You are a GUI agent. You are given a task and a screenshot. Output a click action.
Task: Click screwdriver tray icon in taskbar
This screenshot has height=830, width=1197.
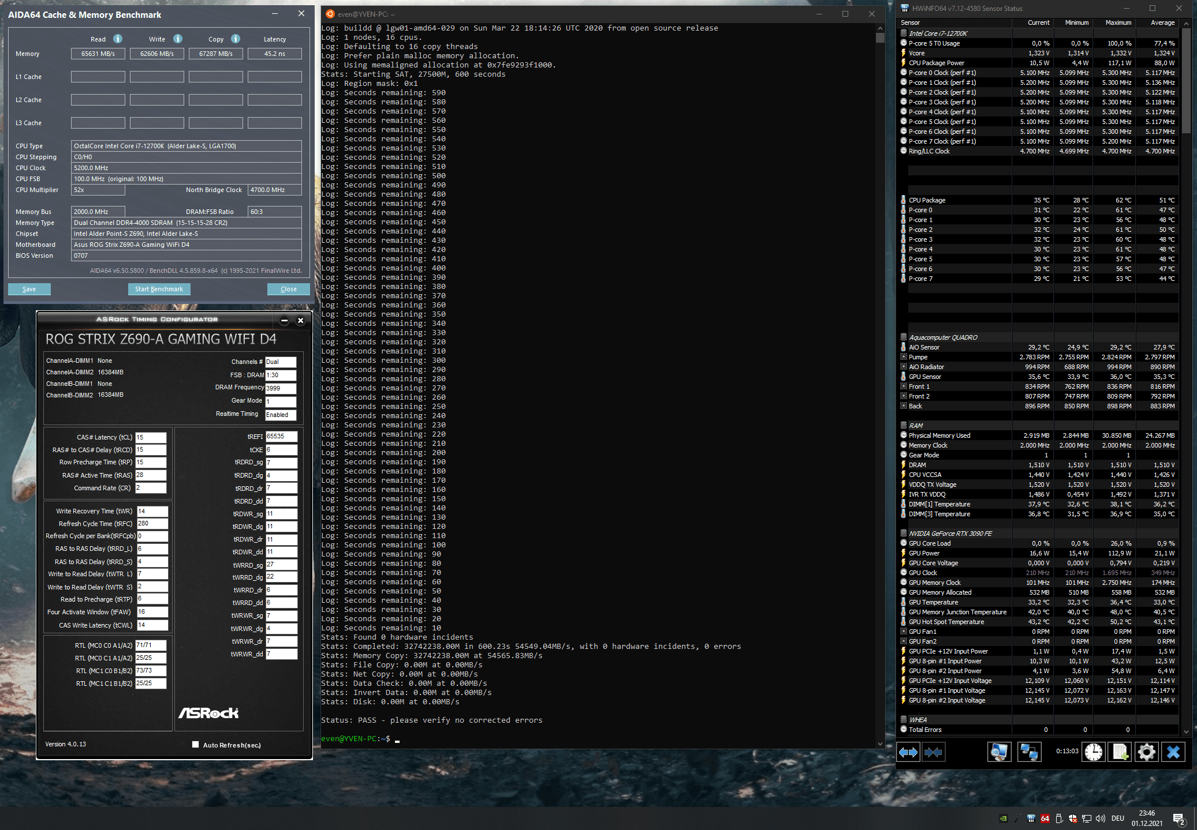[1017, 818]
